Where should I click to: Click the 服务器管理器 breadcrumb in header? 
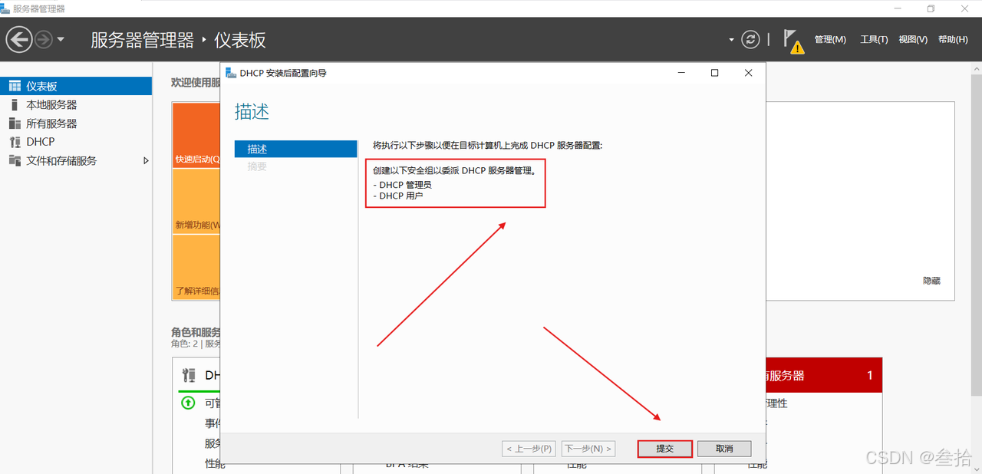pos(143,40)
